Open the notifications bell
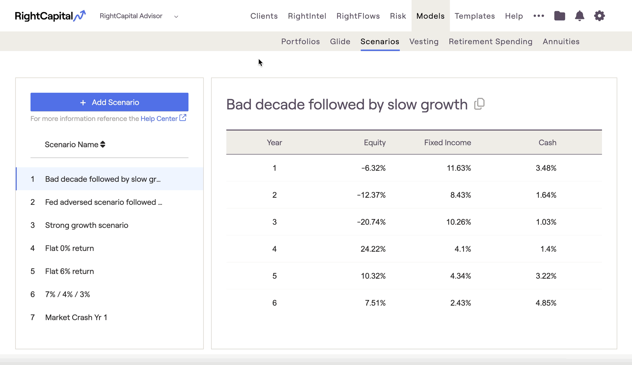This screenshot has width=632, height=365. [579, 16]
